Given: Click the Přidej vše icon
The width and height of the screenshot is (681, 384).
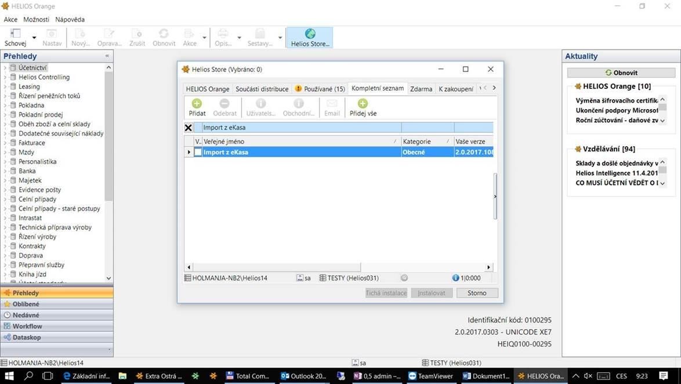Looking at the screenshot, I should click(x=363, y=104).
